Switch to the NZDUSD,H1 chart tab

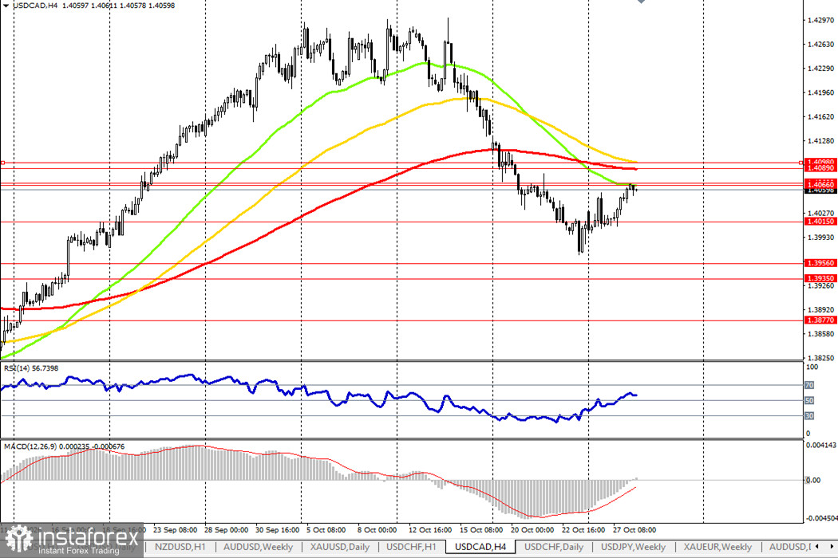tap(180, 547)
